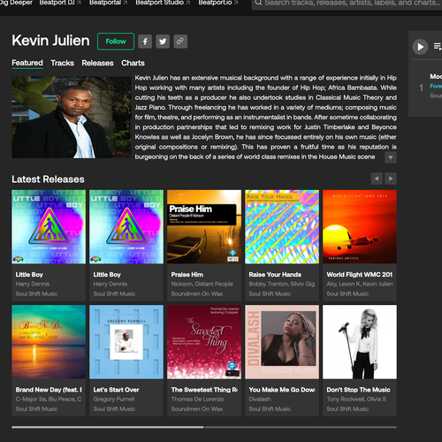
Task: Open Divalash You Make Me cover
Action: pyautogui.click(x=282, y=342)
